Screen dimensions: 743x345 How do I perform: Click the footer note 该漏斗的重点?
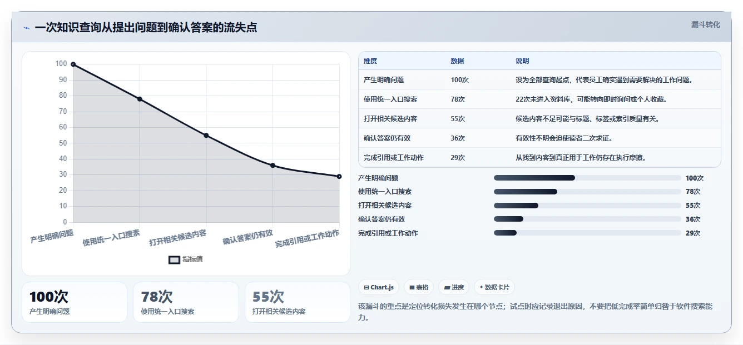point(536,312)
